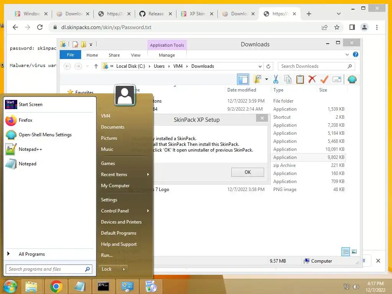Viewport: 392px width, 294px height.
Task: Open address bar history dropdown in Explorer
Action: point(260,66)
